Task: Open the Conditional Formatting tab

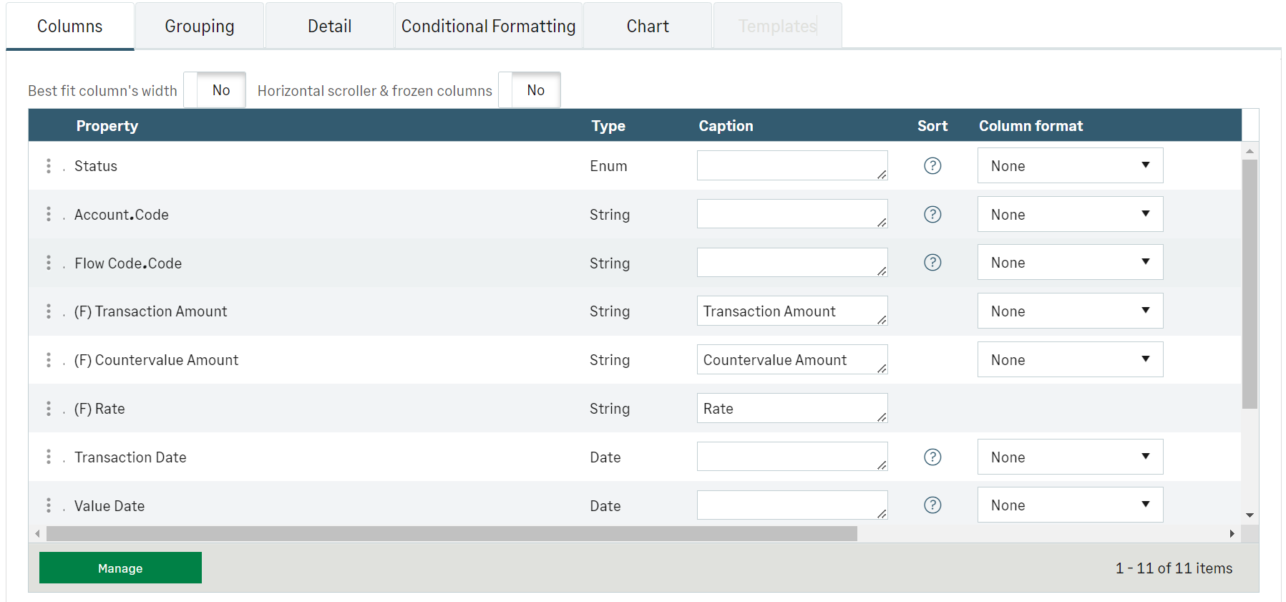Action: (x=488, y=26)
